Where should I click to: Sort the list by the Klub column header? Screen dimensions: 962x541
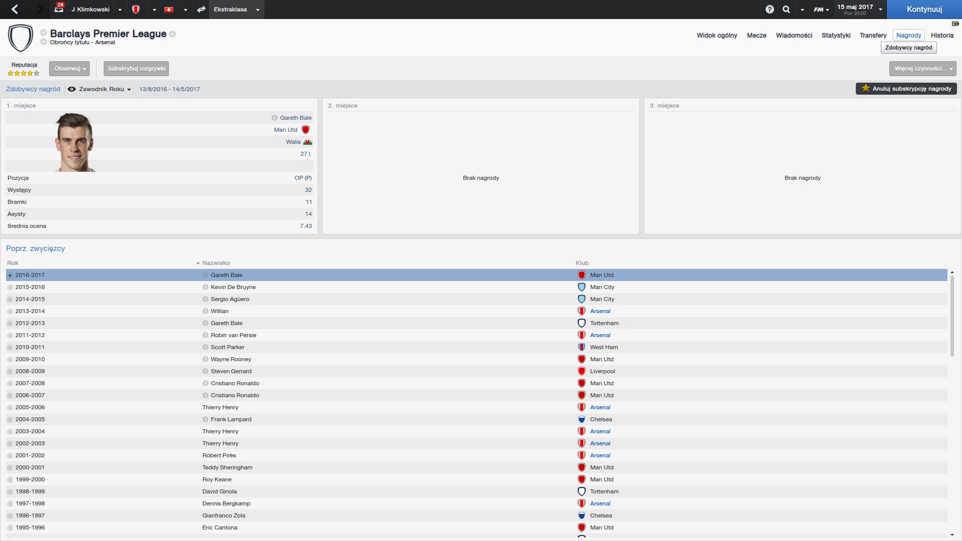582,263
